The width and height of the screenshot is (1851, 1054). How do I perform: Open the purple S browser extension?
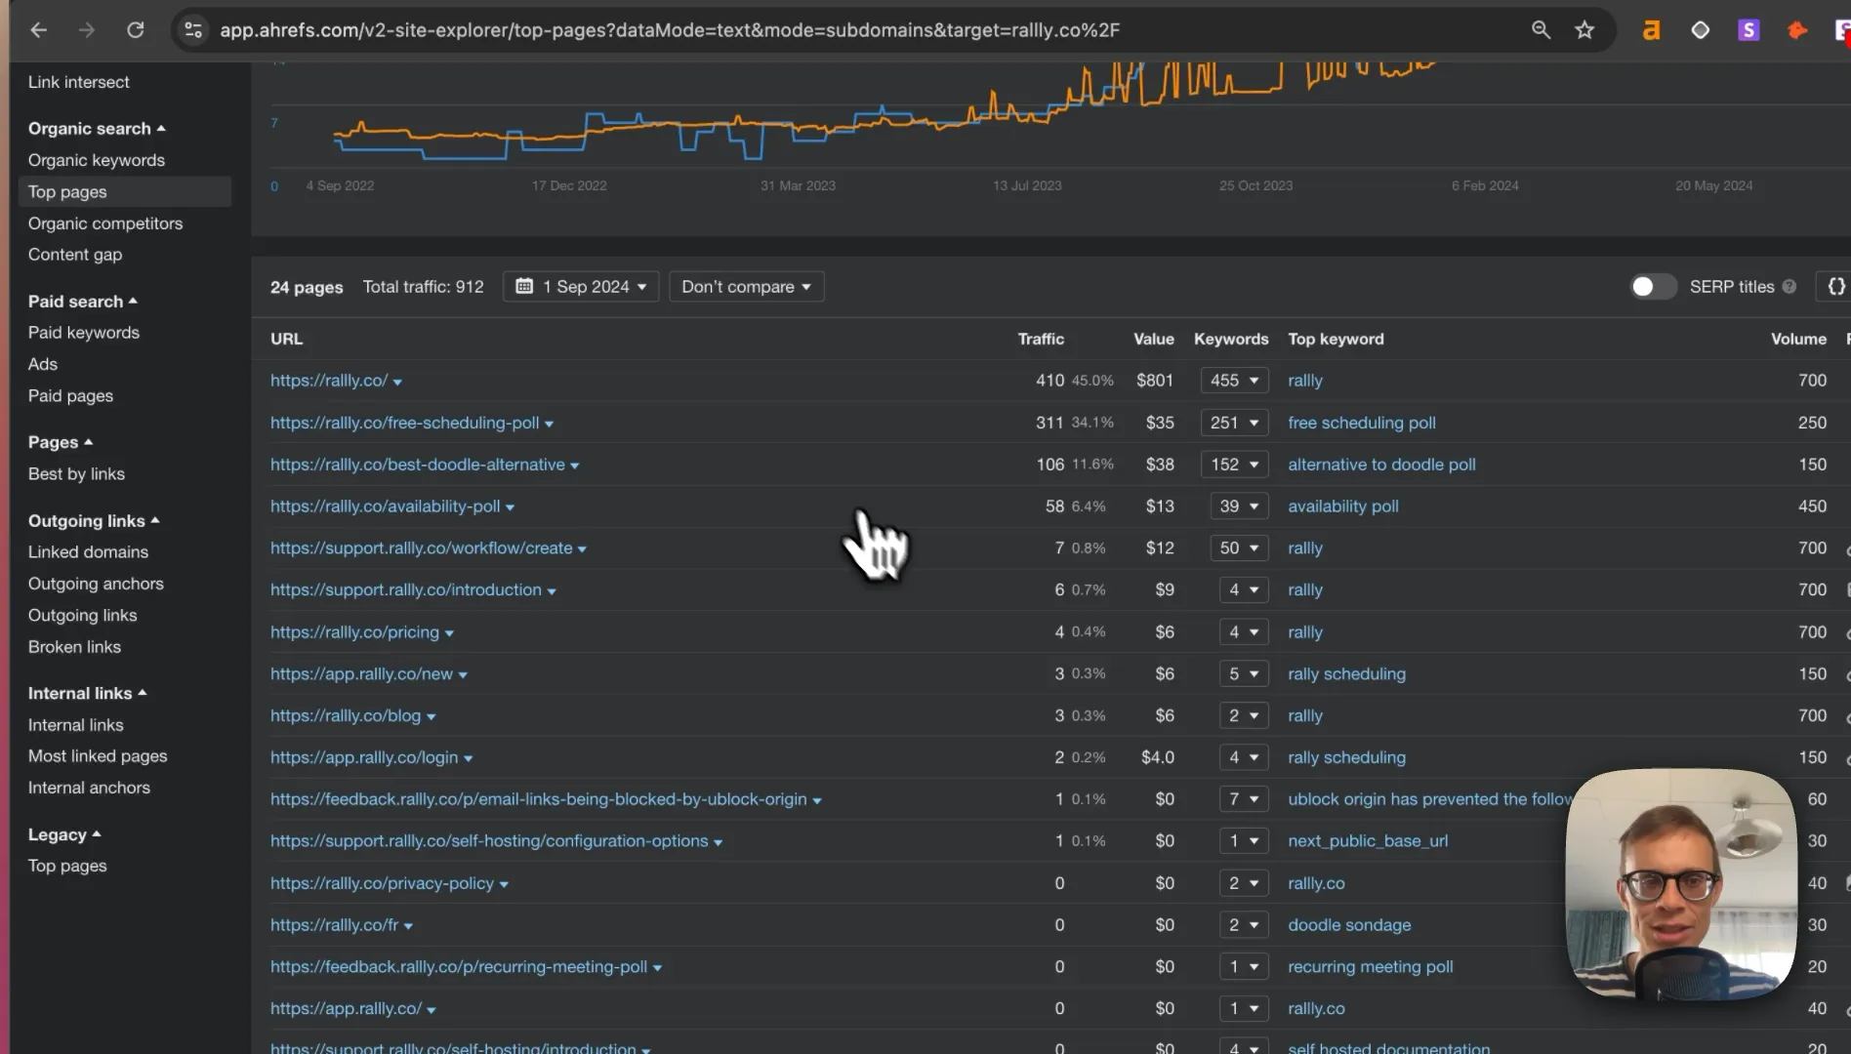(x=1748, y=30)
